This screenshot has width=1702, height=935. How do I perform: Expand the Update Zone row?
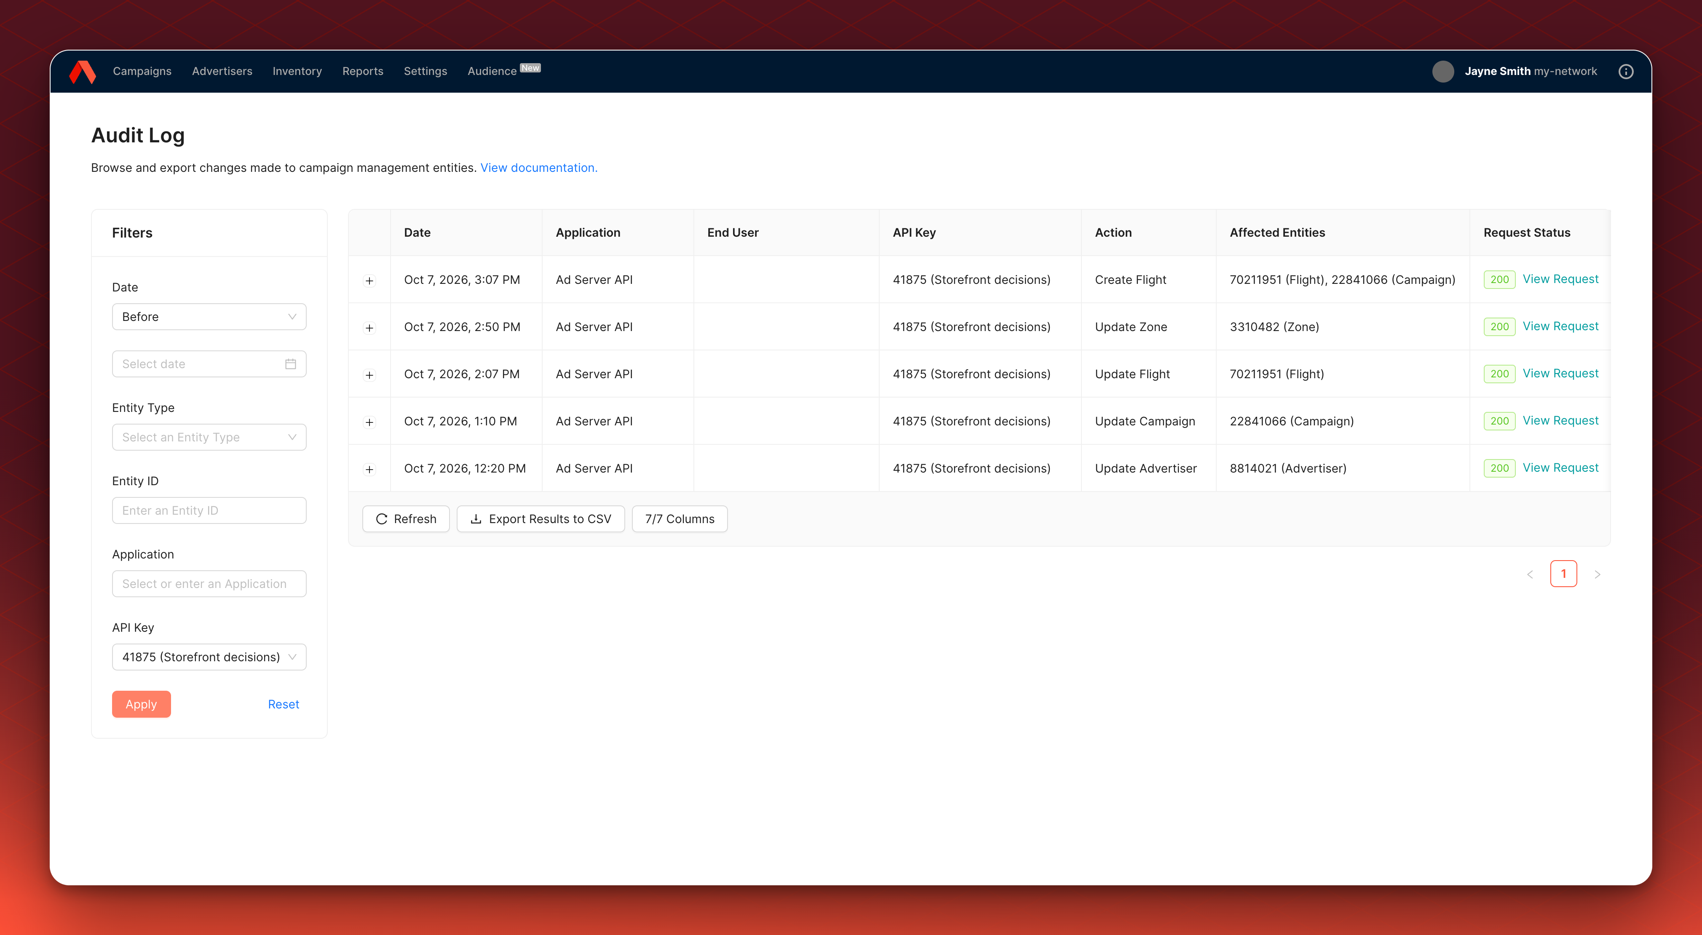click(369, 328)
